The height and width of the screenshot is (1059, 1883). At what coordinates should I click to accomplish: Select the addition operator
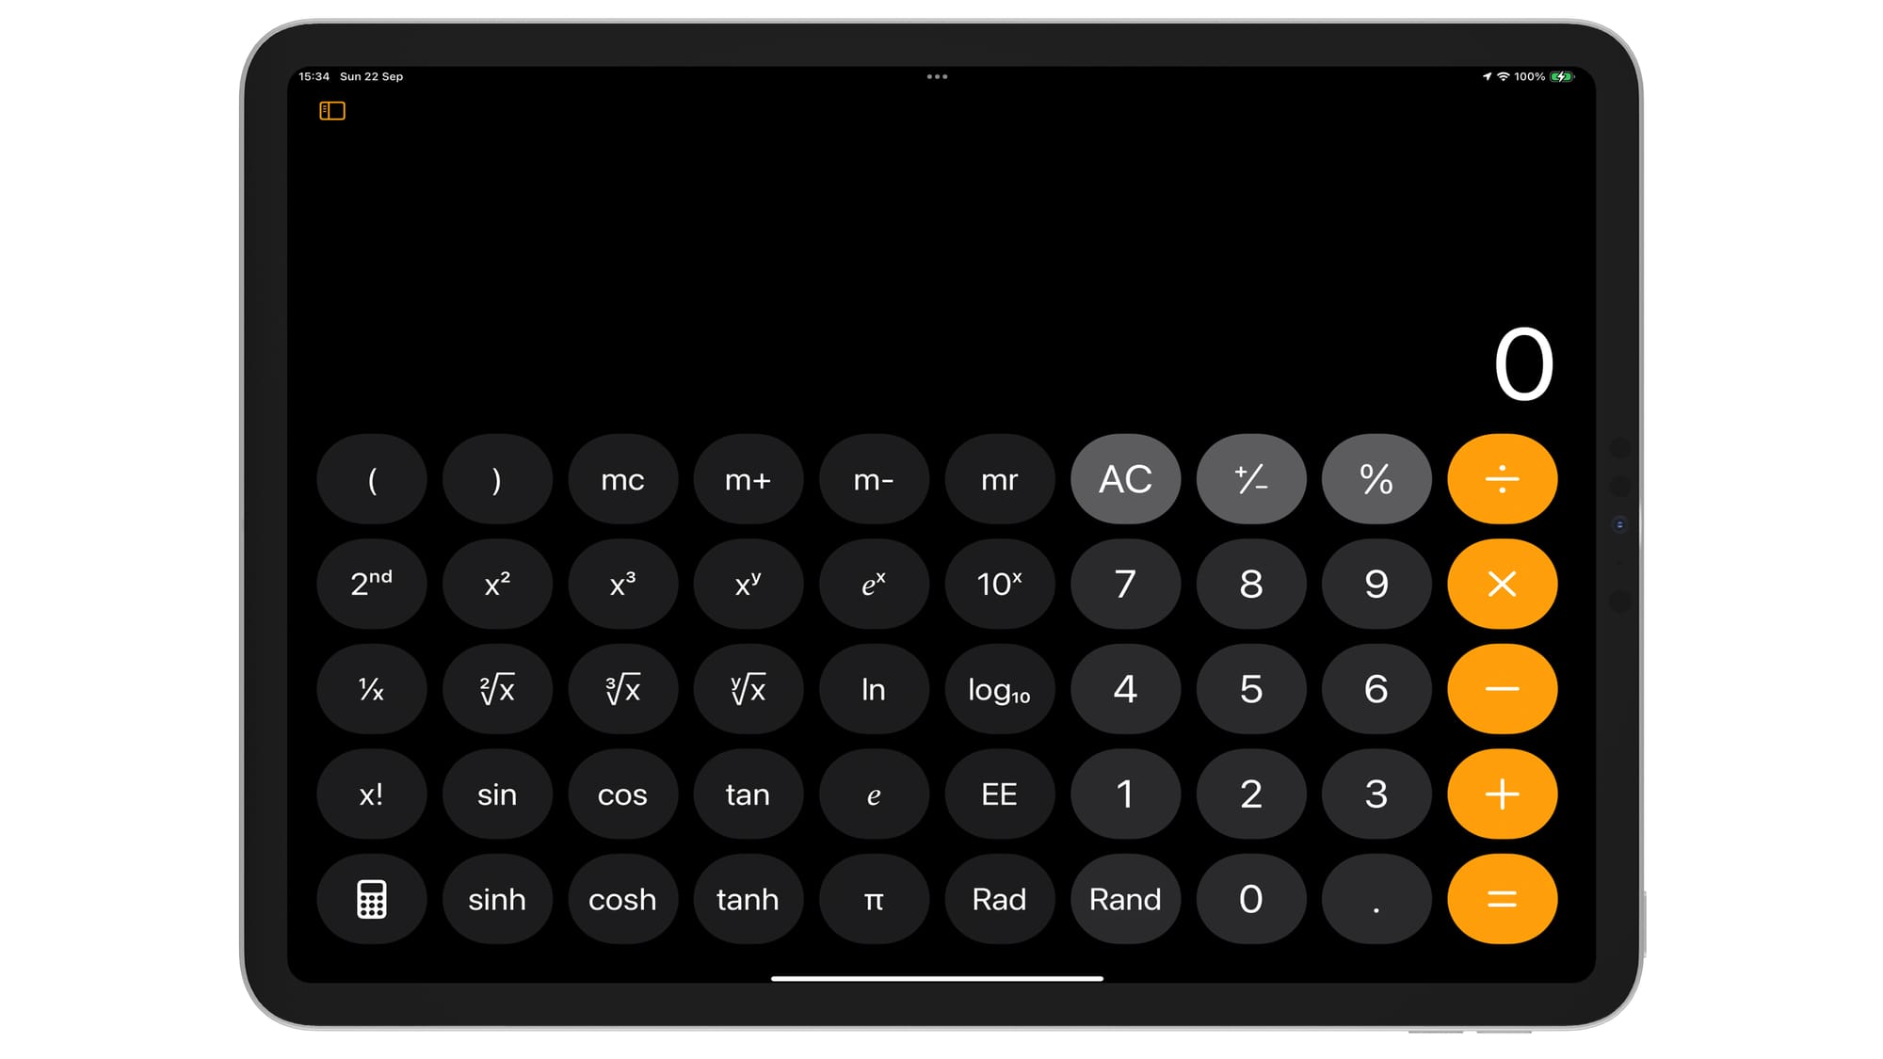tap(1499, 794)
